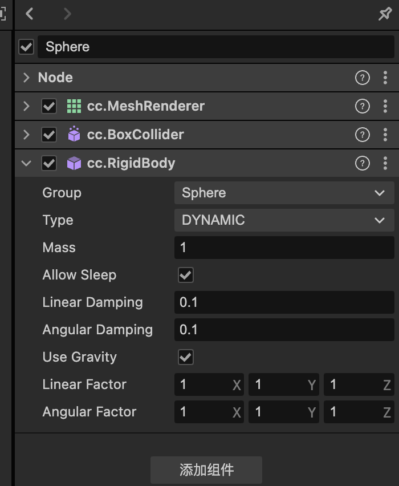Open help for cc.MeshRenderer component
This screenshot has height=486, width=399.
362,106
